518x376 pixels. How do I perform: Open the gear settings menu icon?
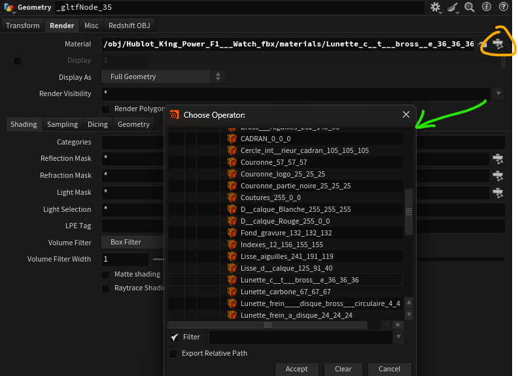(436, 7)
